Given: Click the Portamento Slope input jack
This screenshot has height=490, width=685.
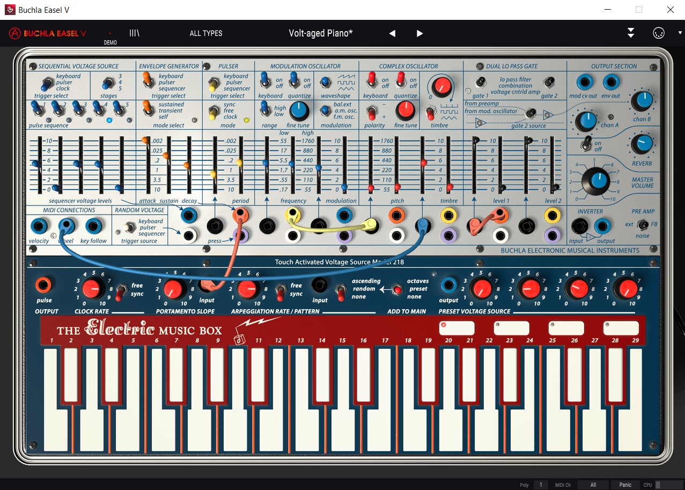Looking at the screenshot, I should coord(207,285).
